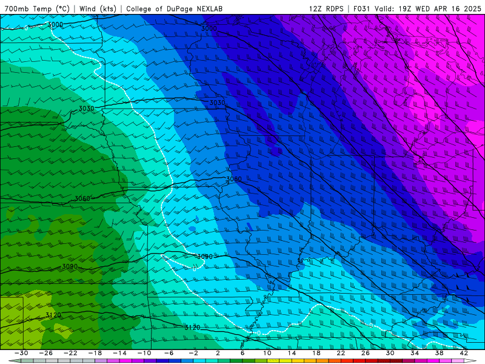Click the 2 value on the color scale
Image resolution: width=485 pixels, height=364 pixels.
tap(218, 353)
